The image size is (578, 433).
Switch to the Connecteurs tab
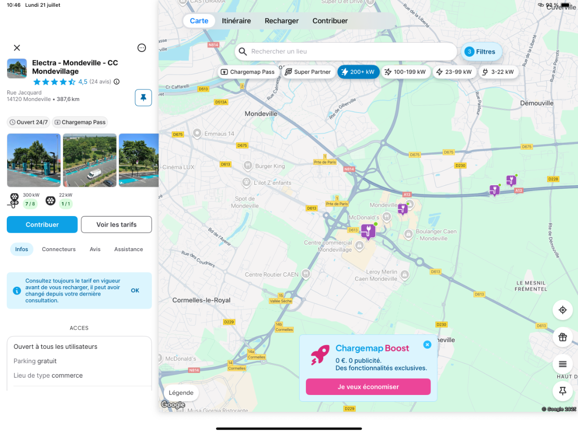click(x=59, y=249)
